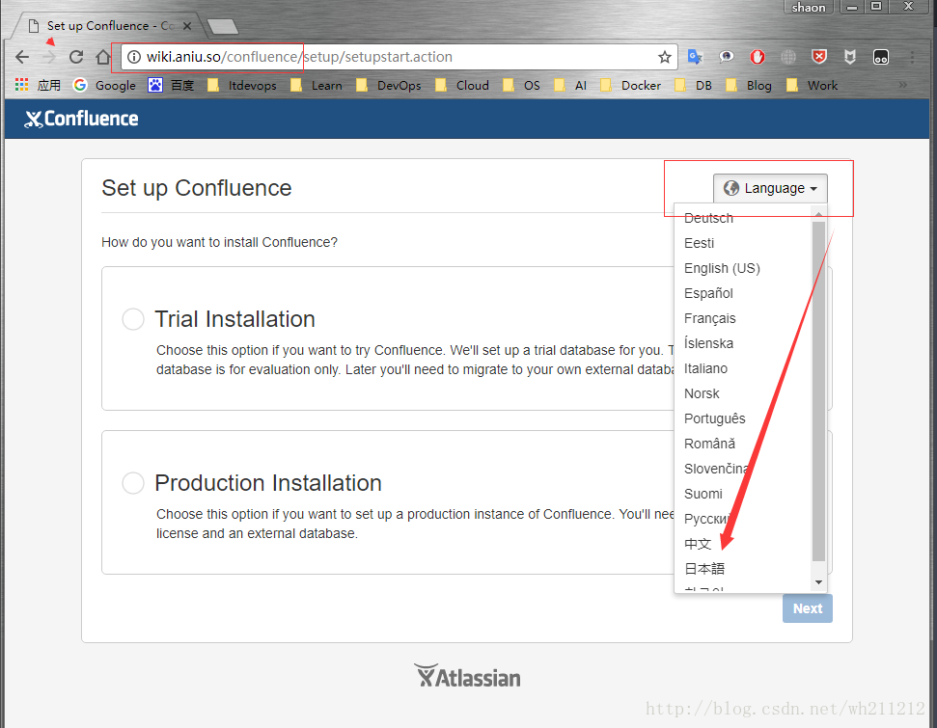Open the Docker bookmarks folder

(630, 85)
